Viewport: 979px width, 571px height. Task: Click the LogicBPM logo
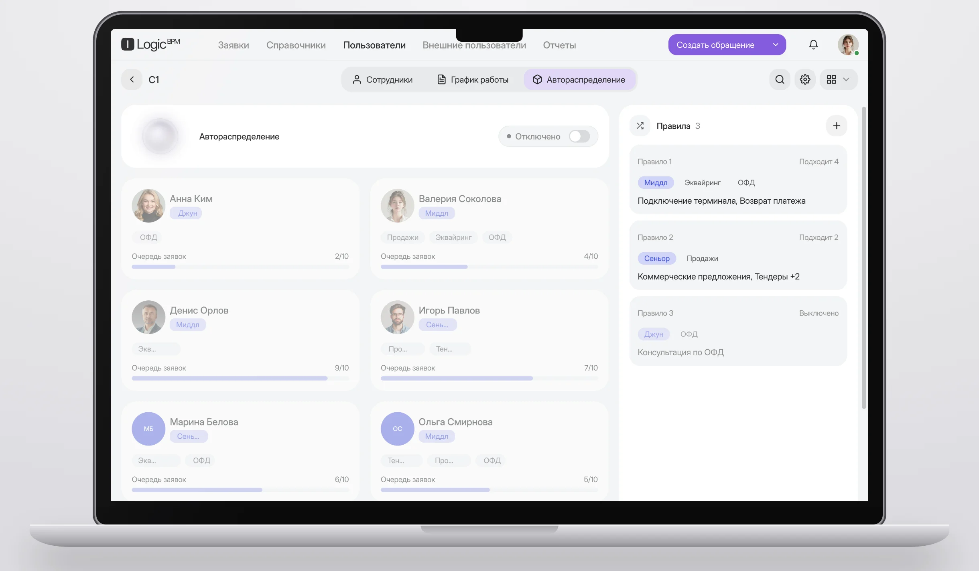(150, 44)
